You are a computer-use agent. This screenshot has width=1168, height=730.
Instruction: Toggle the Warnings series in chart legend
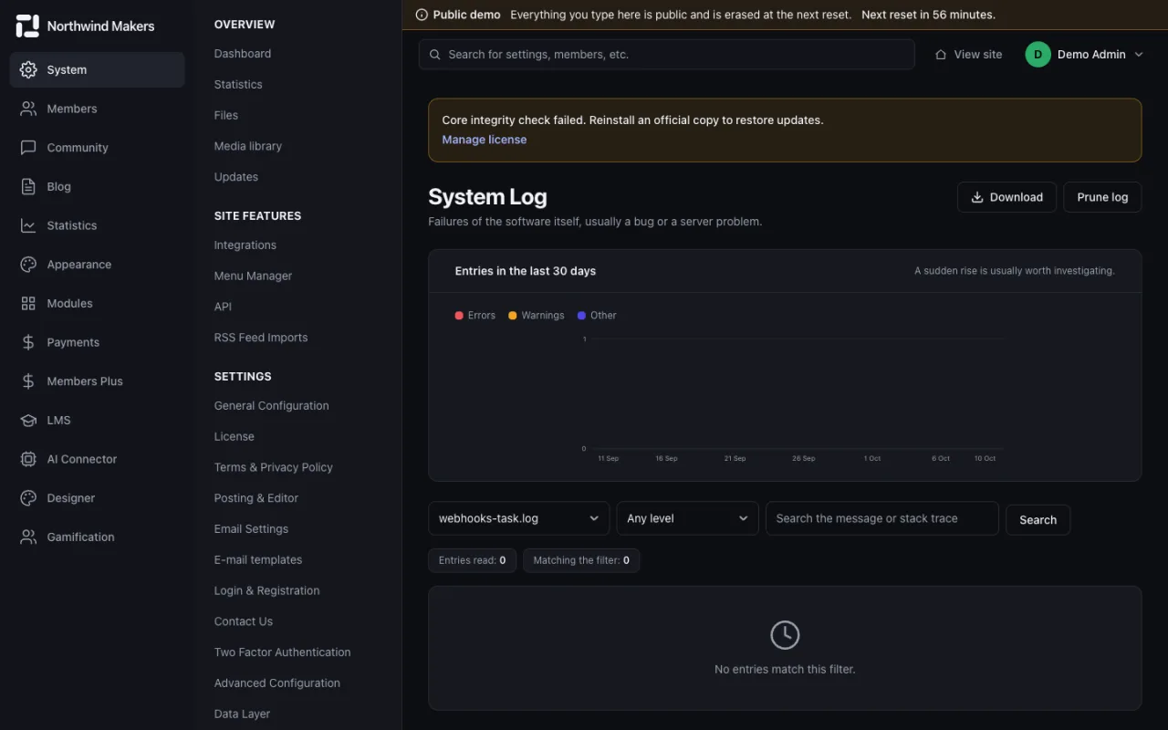pyautogui.click(x=537, y=316)
